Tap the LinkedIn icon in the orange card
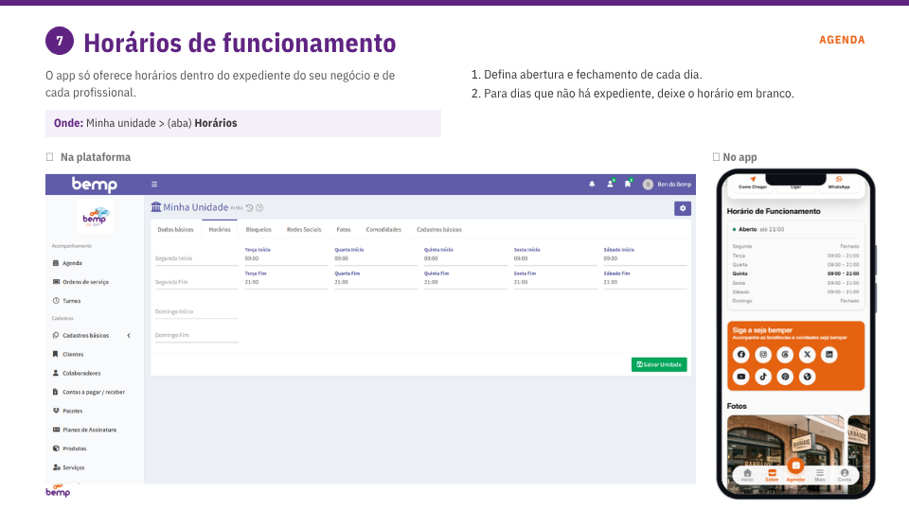 point(829,355)
